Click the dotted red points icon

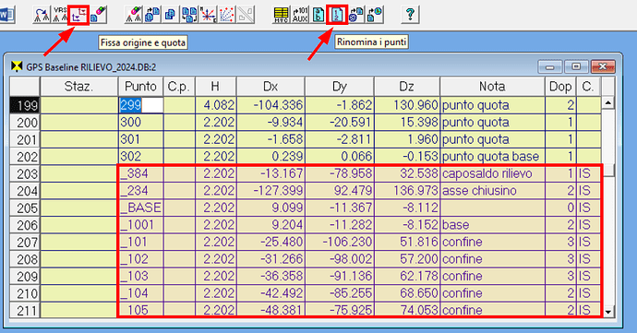click(227, 15)
